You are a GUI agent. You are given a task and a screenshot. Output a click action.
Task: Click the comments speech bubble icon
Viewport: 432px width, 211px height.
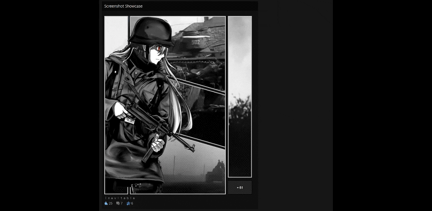[x=118, y=203]
